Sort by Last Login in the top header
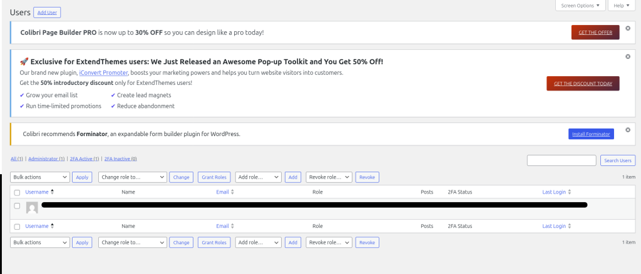The width and height of the screenshot is (641, 274). (x=554, y=192)
